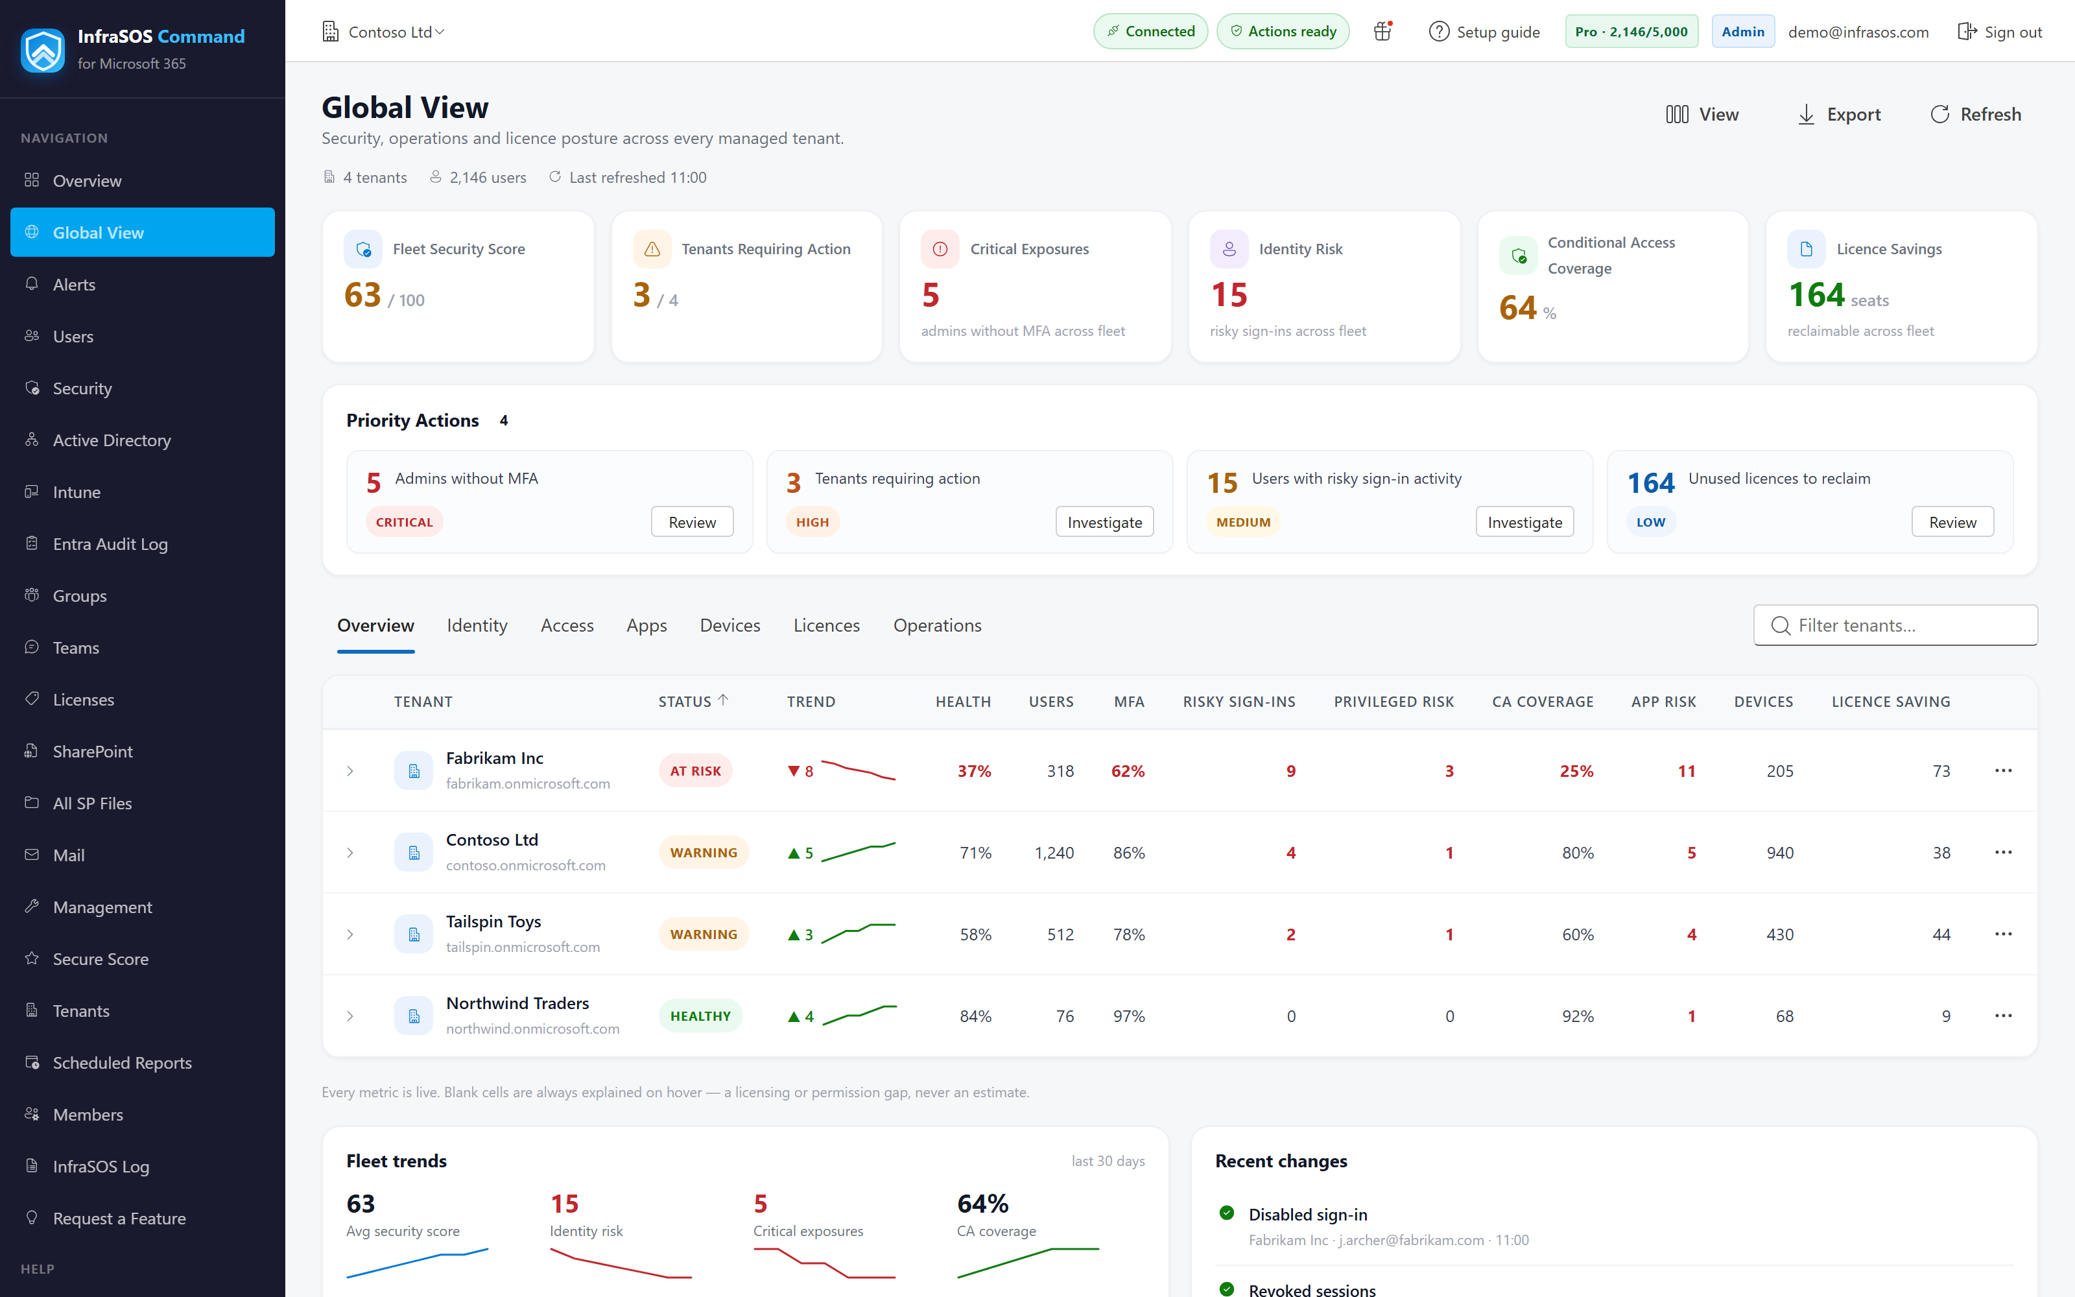Open the gift notifications icon
The height and width of the screenshot is (1297, 2075).
pyautogui.click(x=1382, y=32)
